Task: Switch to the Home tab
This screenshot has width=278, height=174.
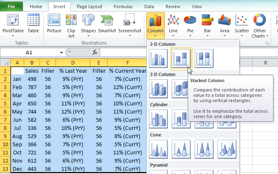Action: point(36,7)
